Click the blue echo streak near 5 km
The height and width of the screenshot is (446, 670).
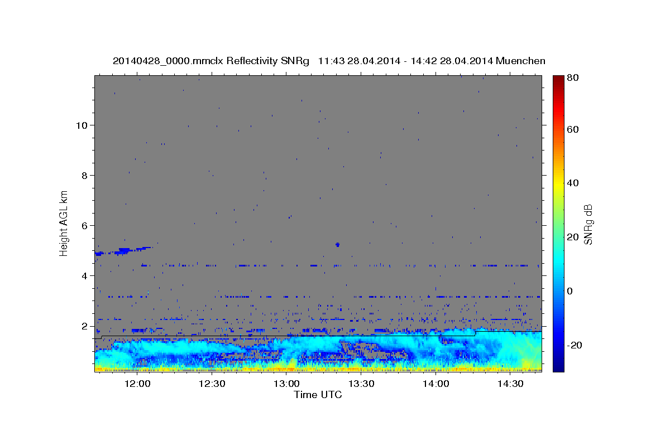(123, 251)
